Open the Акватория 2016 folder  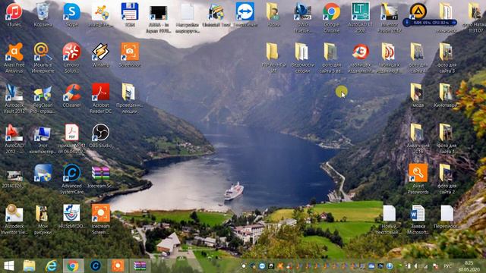tap(418, 139)
